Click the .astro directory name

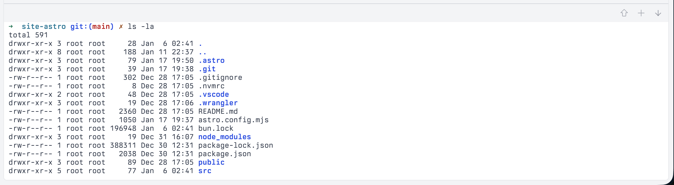[x=212, y=61]
